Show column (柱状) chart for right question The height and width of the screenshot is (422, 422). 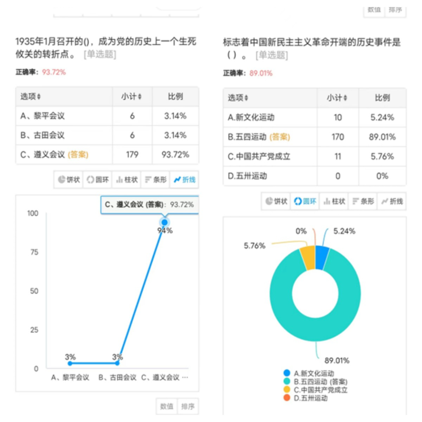[334, 201]
